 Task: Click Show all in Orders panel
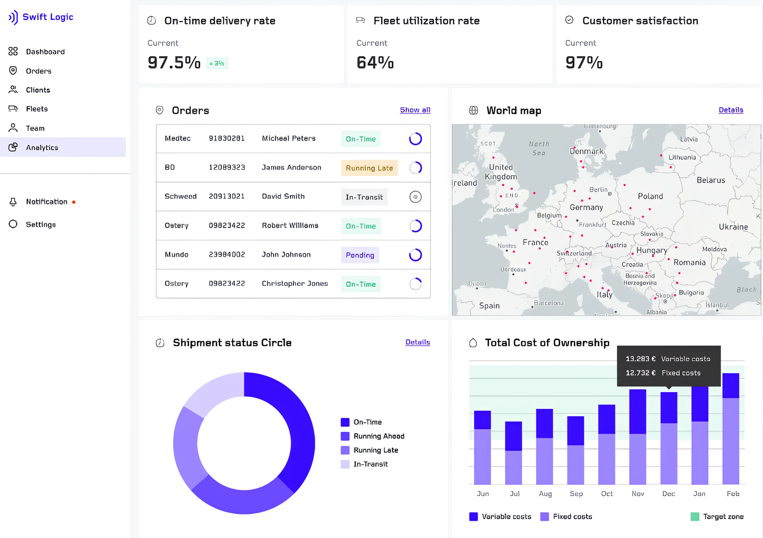[x=415, y=110]
